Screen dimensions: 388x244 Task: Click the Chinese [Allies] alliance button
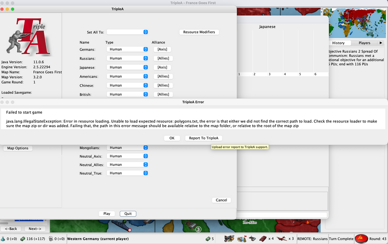click(x=163, y=85)
